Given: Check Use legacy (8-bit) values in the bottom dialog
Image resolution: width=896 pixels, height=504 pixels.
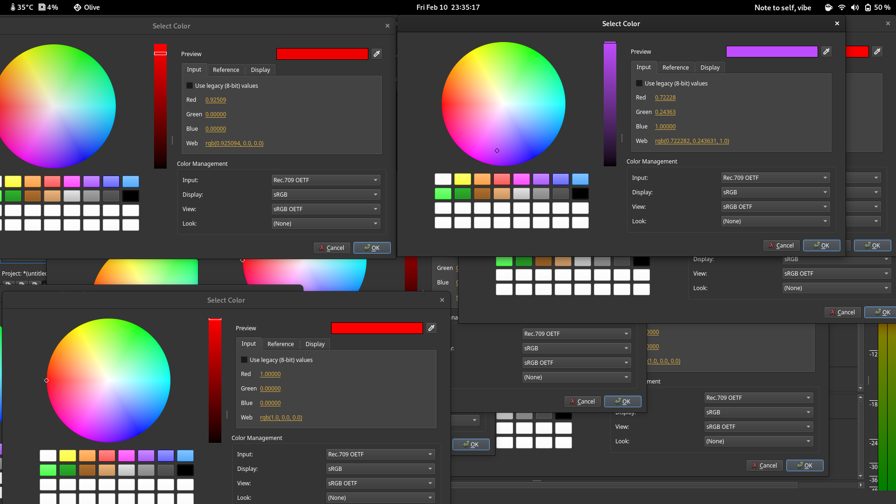Looking at the screenshot, I should pyautogui.click(x=244, y=360).
